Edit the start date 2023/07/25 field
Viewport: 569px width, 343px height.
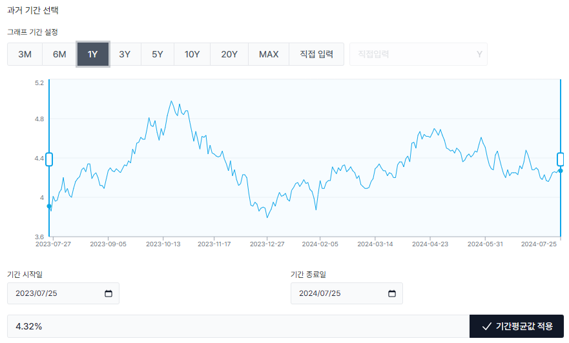coord(63,293)
